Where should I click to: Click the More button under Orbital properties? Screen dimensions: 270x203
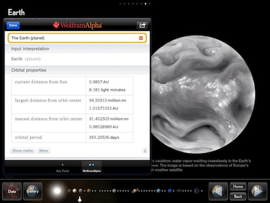point(44,150)
